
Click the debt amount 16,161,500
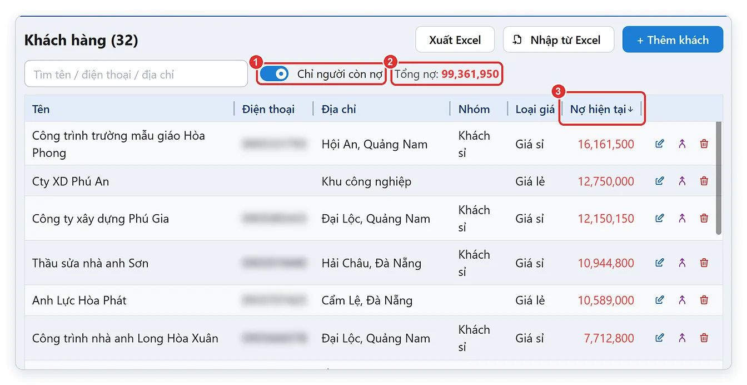(606, 144)
